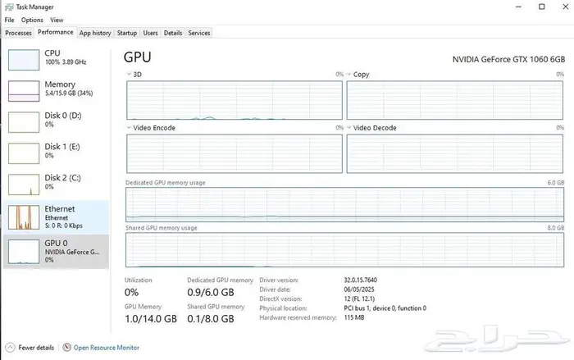
Task: Open the View menu
Action: tap(57, 20)
